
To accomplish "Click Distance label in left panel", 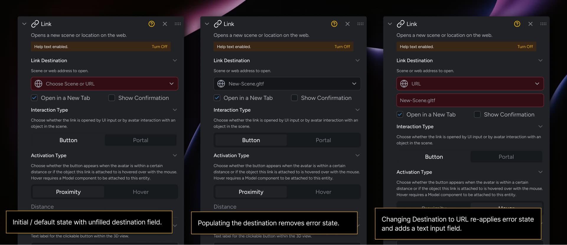I will coord(42,207).
